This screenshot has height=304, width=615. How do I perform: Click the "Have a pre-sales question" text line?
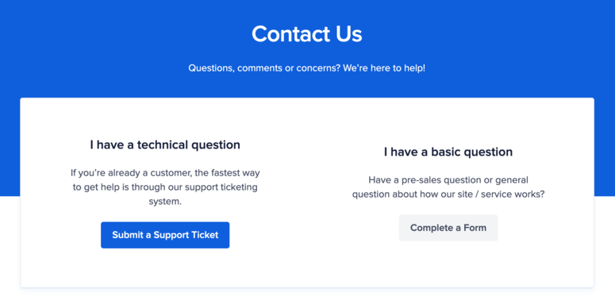pyautogui.click(x=448, y=180)
